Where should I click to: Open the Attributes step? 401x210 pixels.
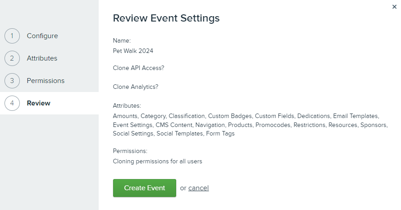coord(42,58)
